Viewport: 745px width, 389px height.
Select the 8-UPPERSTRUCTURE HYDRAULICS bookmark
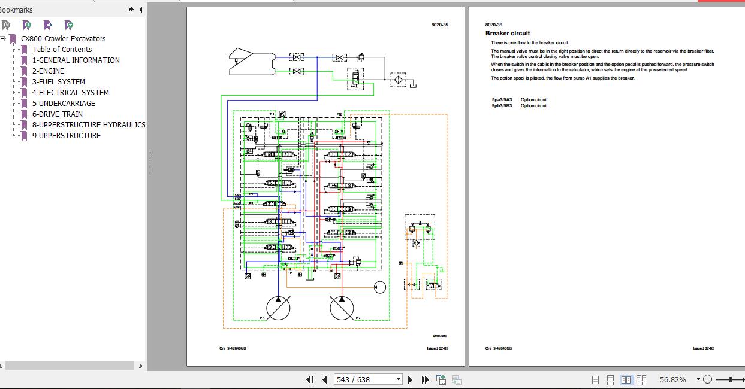pos(89,124)
